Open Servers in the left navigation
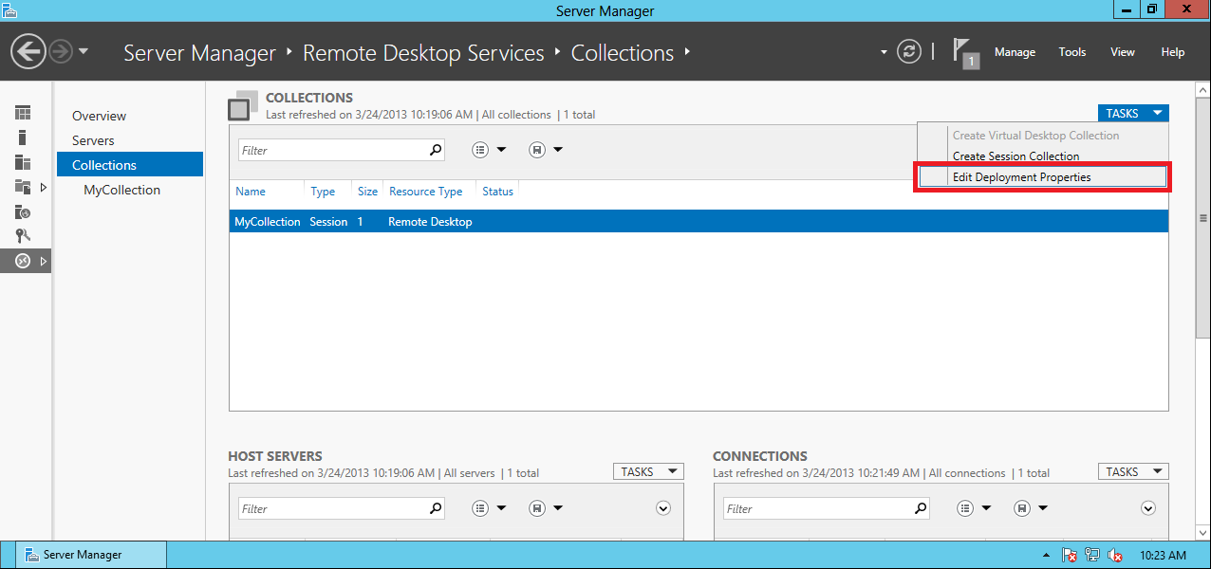Viewport: 1211px width, 569px height. tap(93, 140)
